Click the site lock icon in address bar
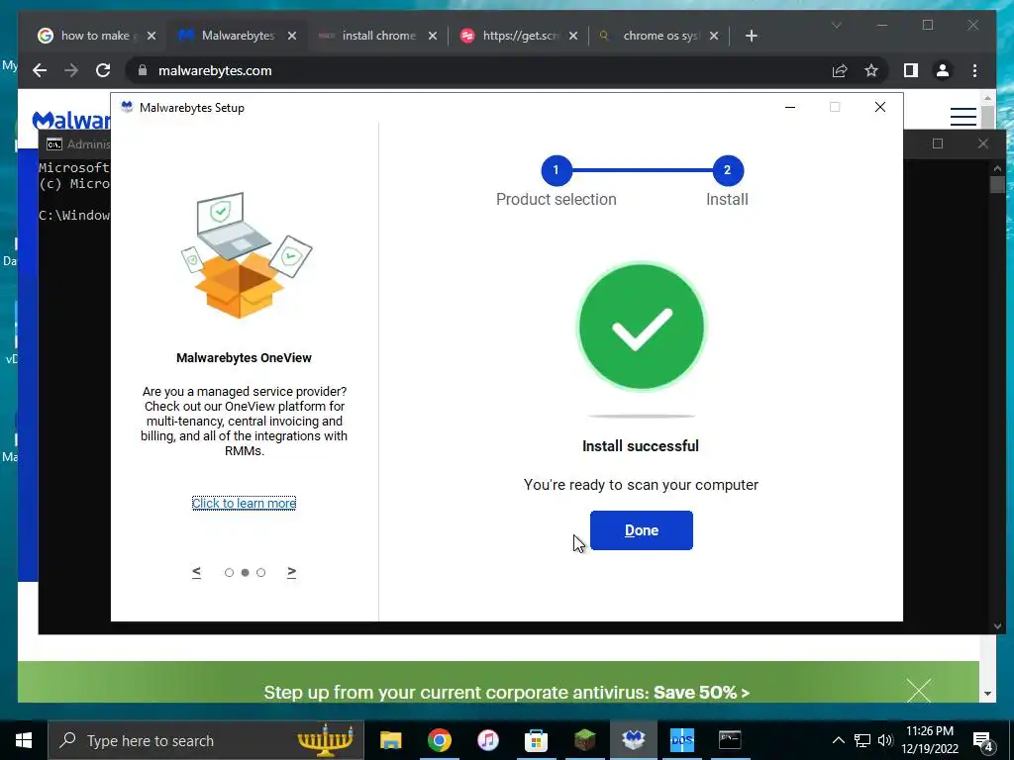Viewport: 1014px width, 760px height. point(143,70)
